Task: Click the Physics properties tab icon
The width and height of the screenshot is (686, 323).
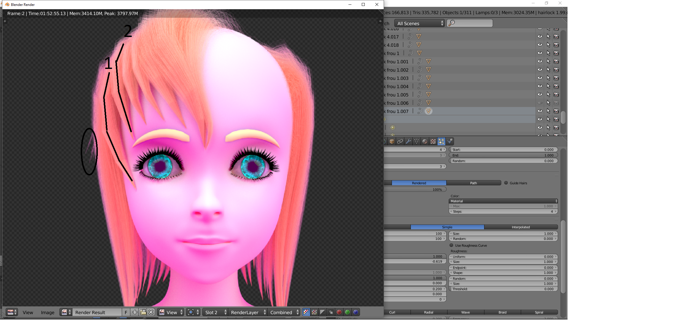Action: (x=450, y=141)
